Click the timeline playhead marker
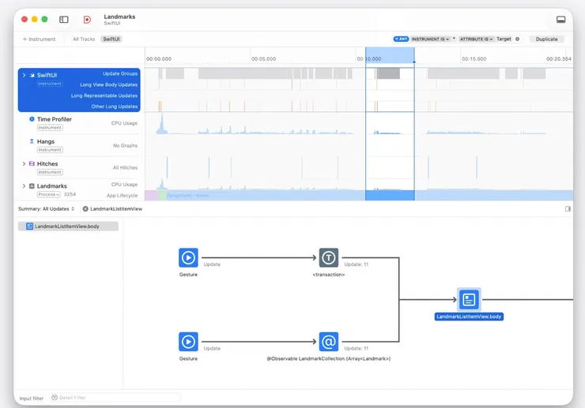This screenshot has width=585, height=408. 414,62
